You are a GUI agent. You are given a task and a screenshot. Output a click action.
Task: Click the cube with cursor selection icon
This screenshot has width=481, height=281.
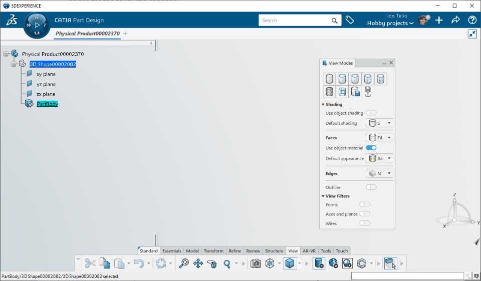pos(390,263)
